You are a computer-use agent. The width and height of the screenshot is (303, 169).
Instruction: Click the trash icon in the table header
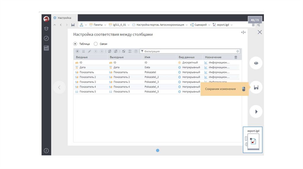click(236, 57)
